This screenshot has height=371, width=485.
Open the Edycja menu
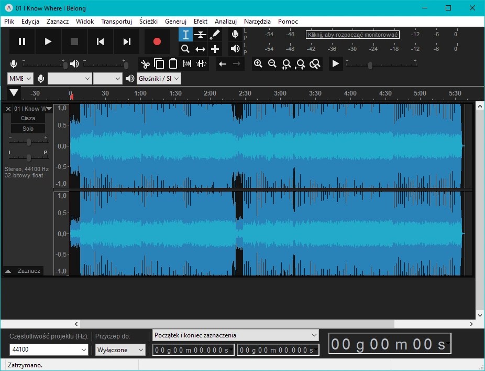(30, 22)
